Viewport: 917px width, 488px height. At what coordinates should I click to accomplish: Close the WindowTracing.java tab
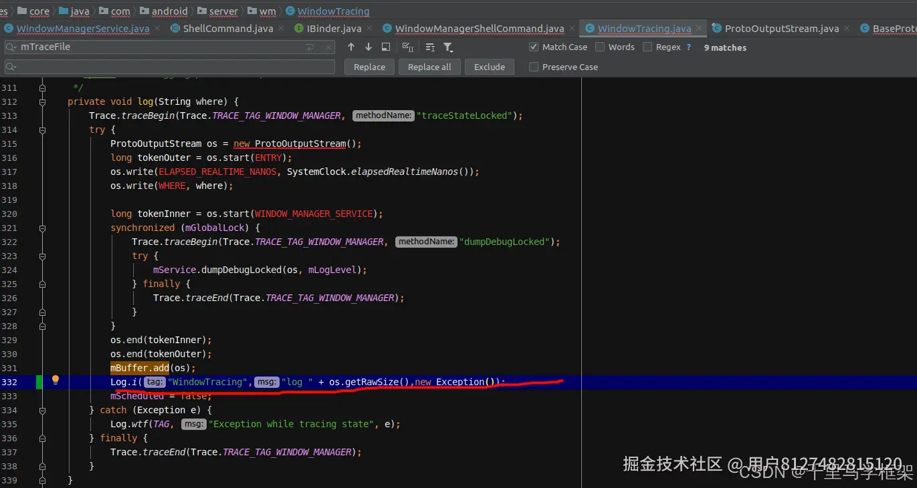[699, 29]
